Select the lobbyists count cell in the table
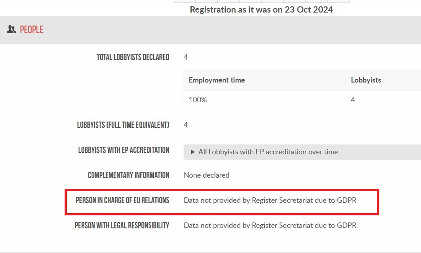The height and width of the screenshot is (253, 421). click(x=353, y=100)
